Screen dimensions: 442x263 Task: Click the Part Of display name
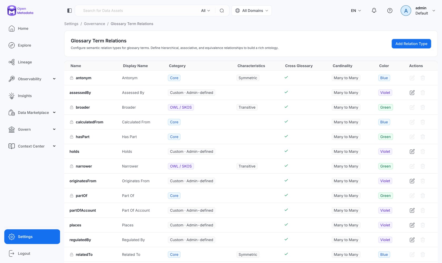pyautogui.click(x=128, y=196)
